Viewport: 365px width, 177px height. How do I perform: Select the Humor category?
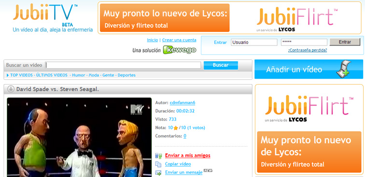click(78, 75)
